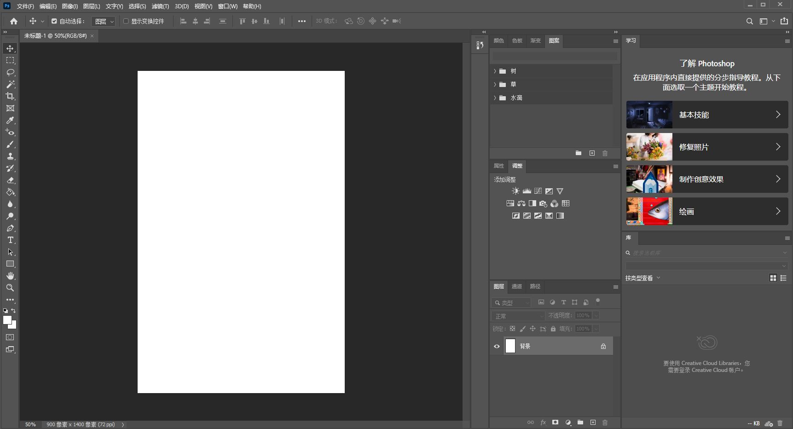Select the Zoom tool in the toolbar
Viewport: 793px width, 429px height.
(10, 288)
